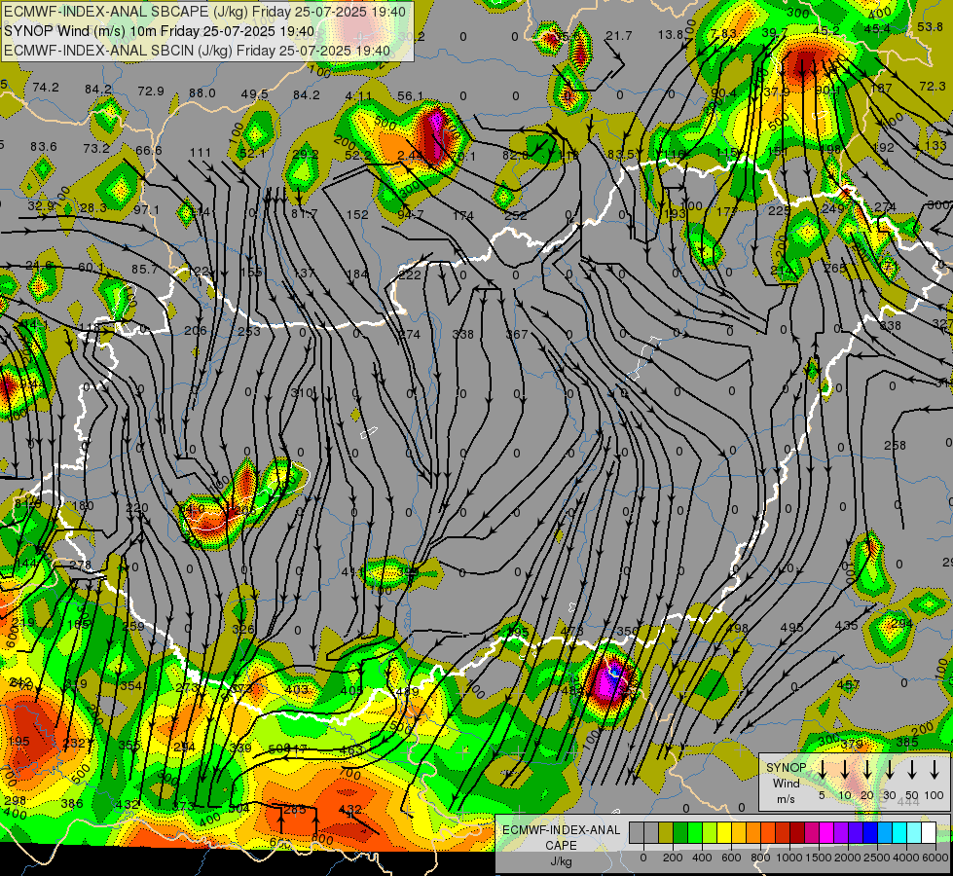
Task: Click the map value 88.0
Action: click(202, 93)
